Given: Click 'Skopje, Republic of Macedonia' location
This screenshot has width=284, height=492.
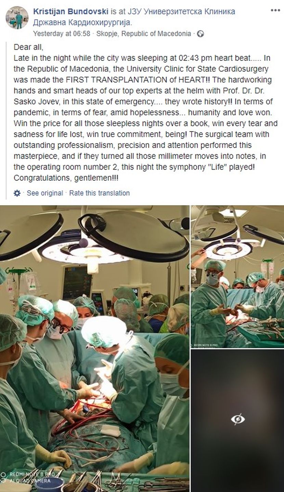Looking at the screenshot, I should point(144,34).
